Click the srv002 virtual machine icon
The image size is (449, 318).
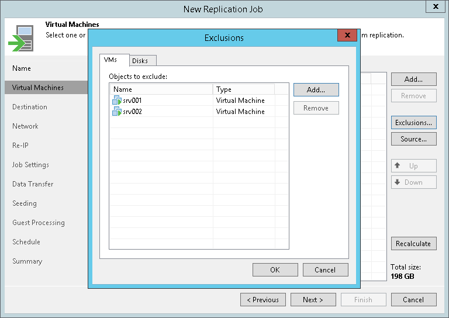[x=117, y=112]
